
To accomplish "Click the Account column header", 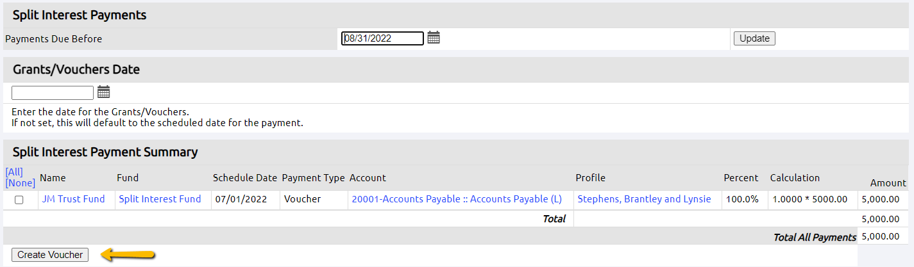I will 368,178.
